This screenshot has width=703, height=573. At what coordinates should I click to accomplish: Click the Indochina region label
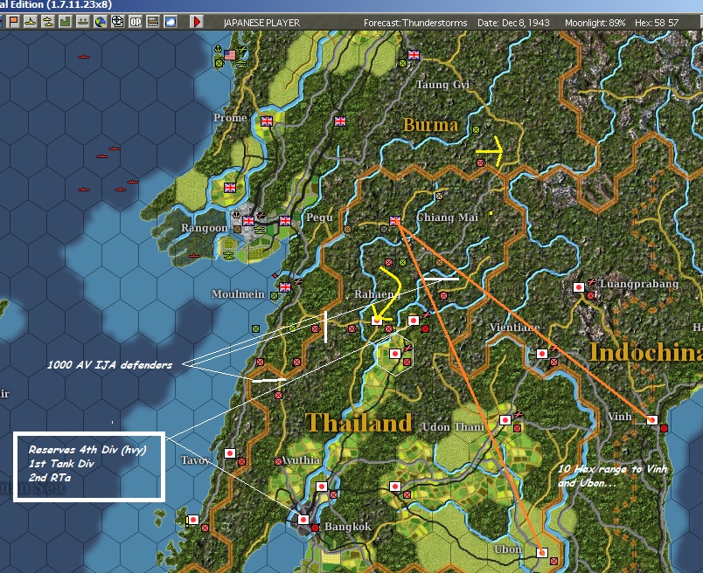click(645, 352)
